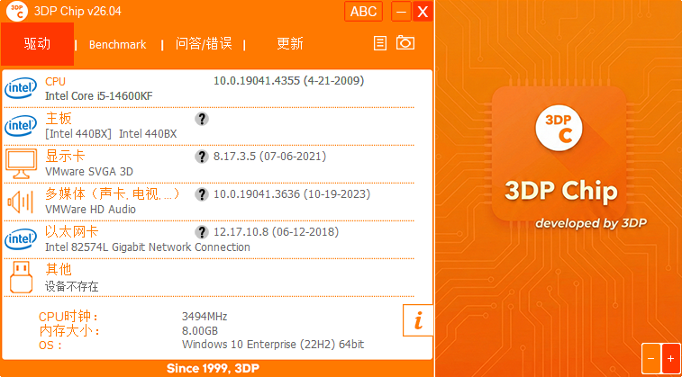
Task: Click the question mark beside 多媒体 row
Action: point(202,194)
